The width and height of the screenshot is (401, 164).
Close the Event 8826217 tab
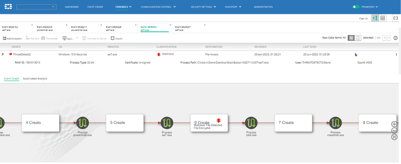click(x=101, y=25)
